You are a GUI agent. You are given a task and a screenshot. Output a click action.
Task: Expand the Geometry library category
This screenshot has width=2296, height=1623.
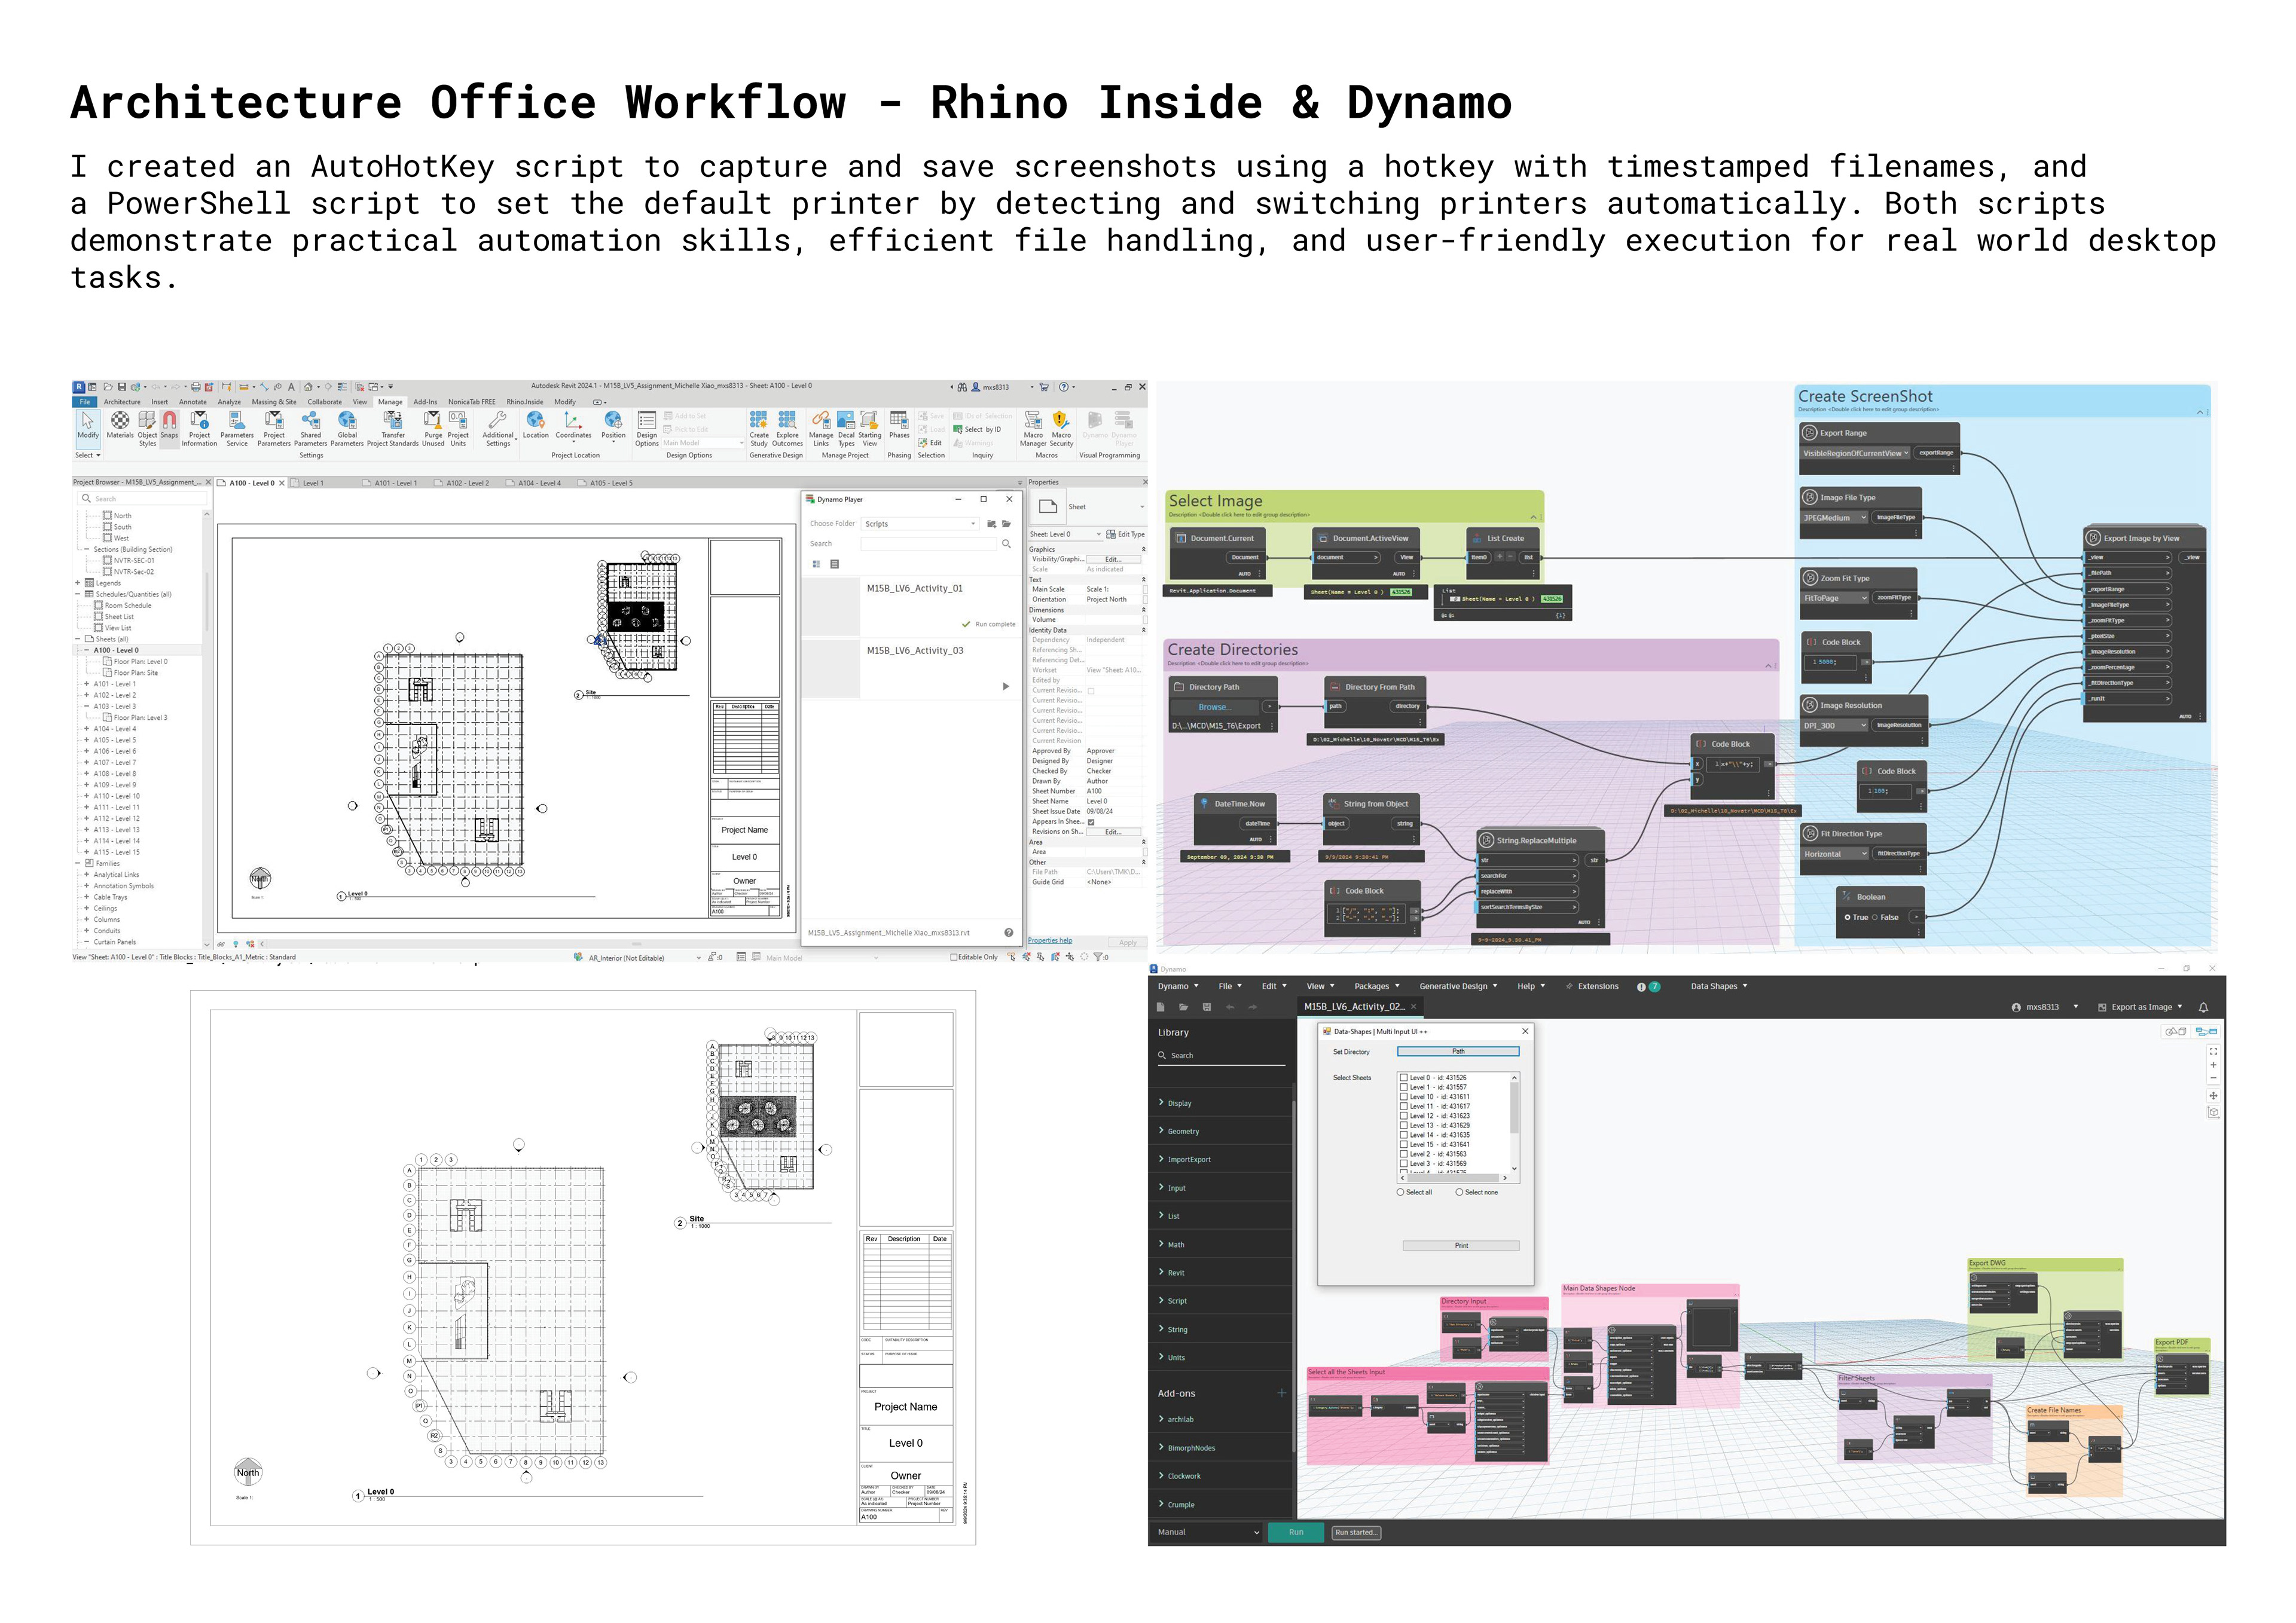coord(1183,1131)
